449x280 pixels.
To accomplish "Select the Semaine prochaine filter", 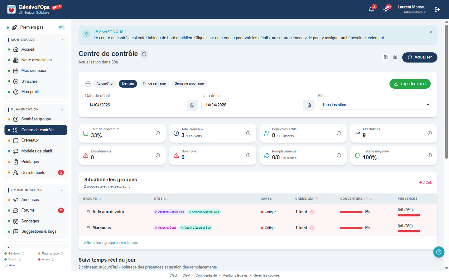I will [x=189, y=84].
